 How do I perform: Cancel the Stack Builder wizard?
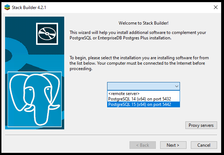click(x=204, y=145)
